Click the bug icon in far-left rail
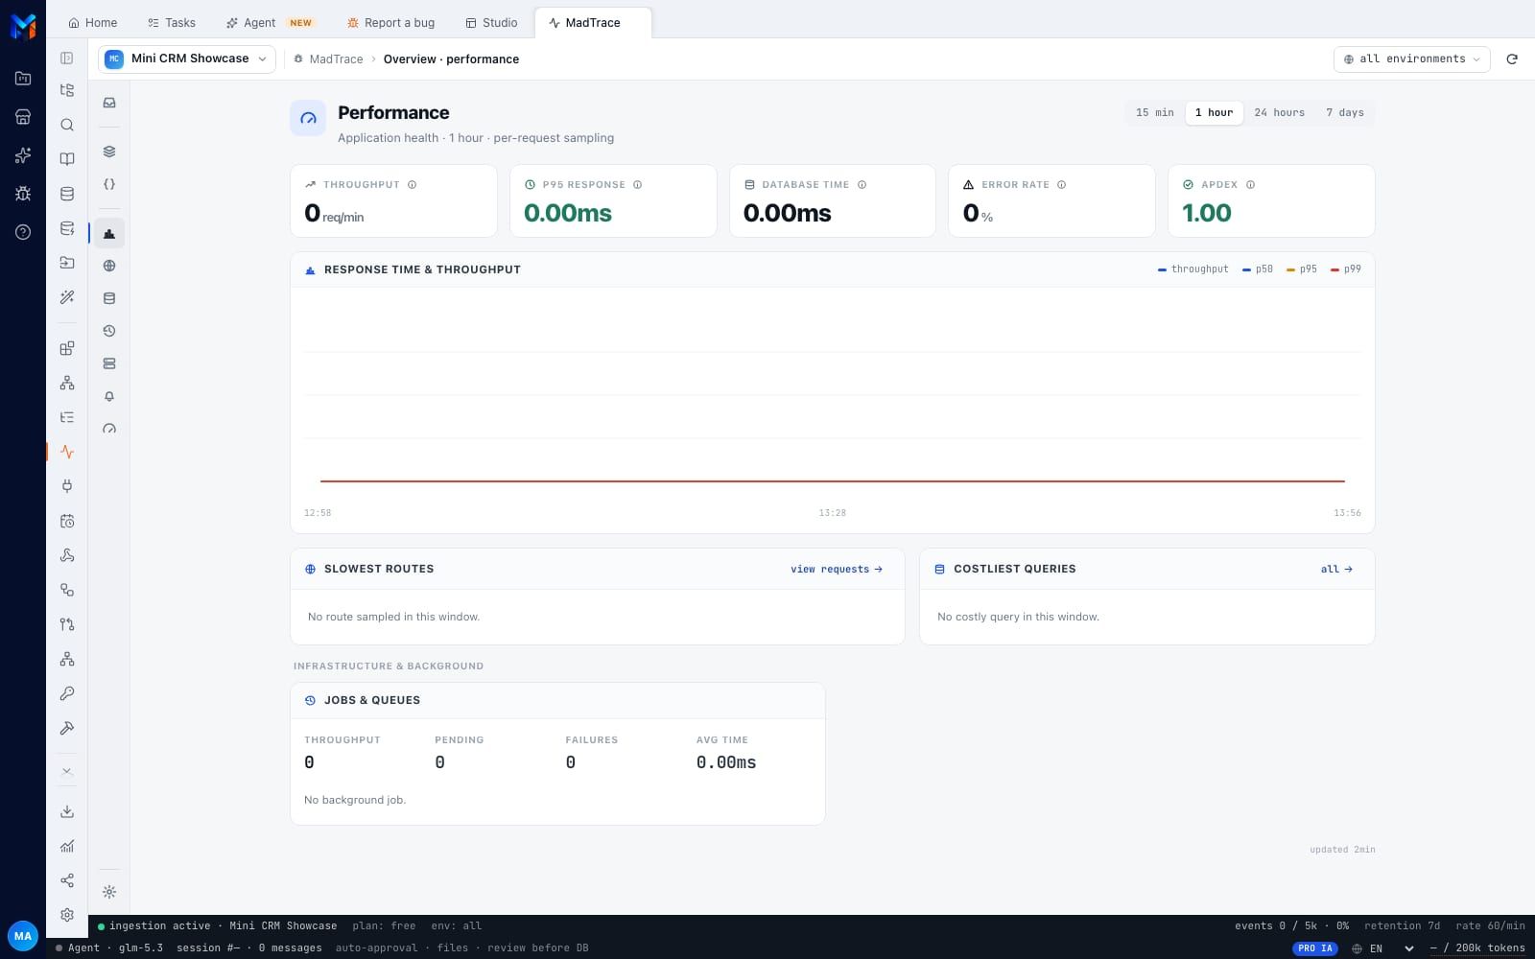 23,194
